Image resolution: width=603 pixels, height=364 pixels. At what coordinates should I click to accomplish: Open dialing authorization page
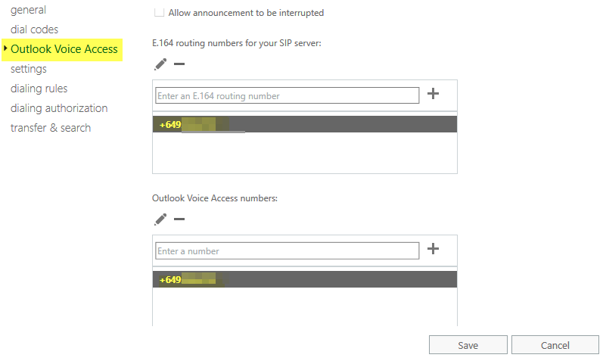click(59, 108)
